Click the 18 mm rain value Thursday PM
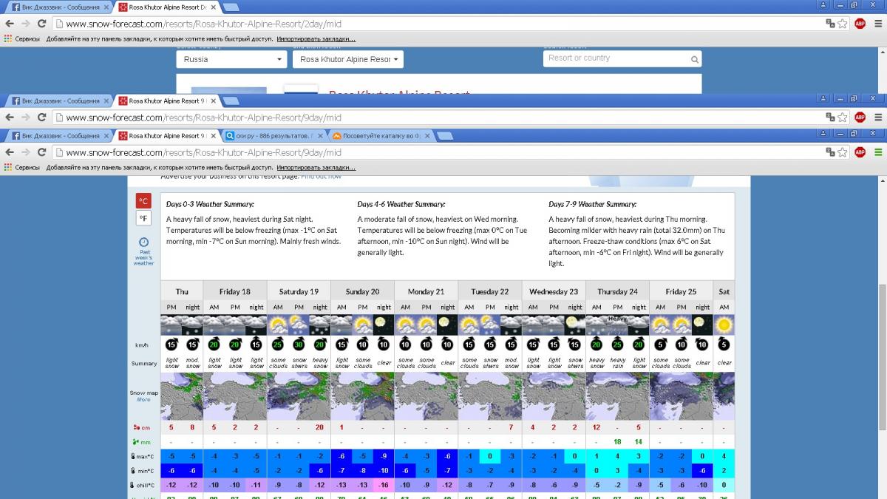 point(617,442)
